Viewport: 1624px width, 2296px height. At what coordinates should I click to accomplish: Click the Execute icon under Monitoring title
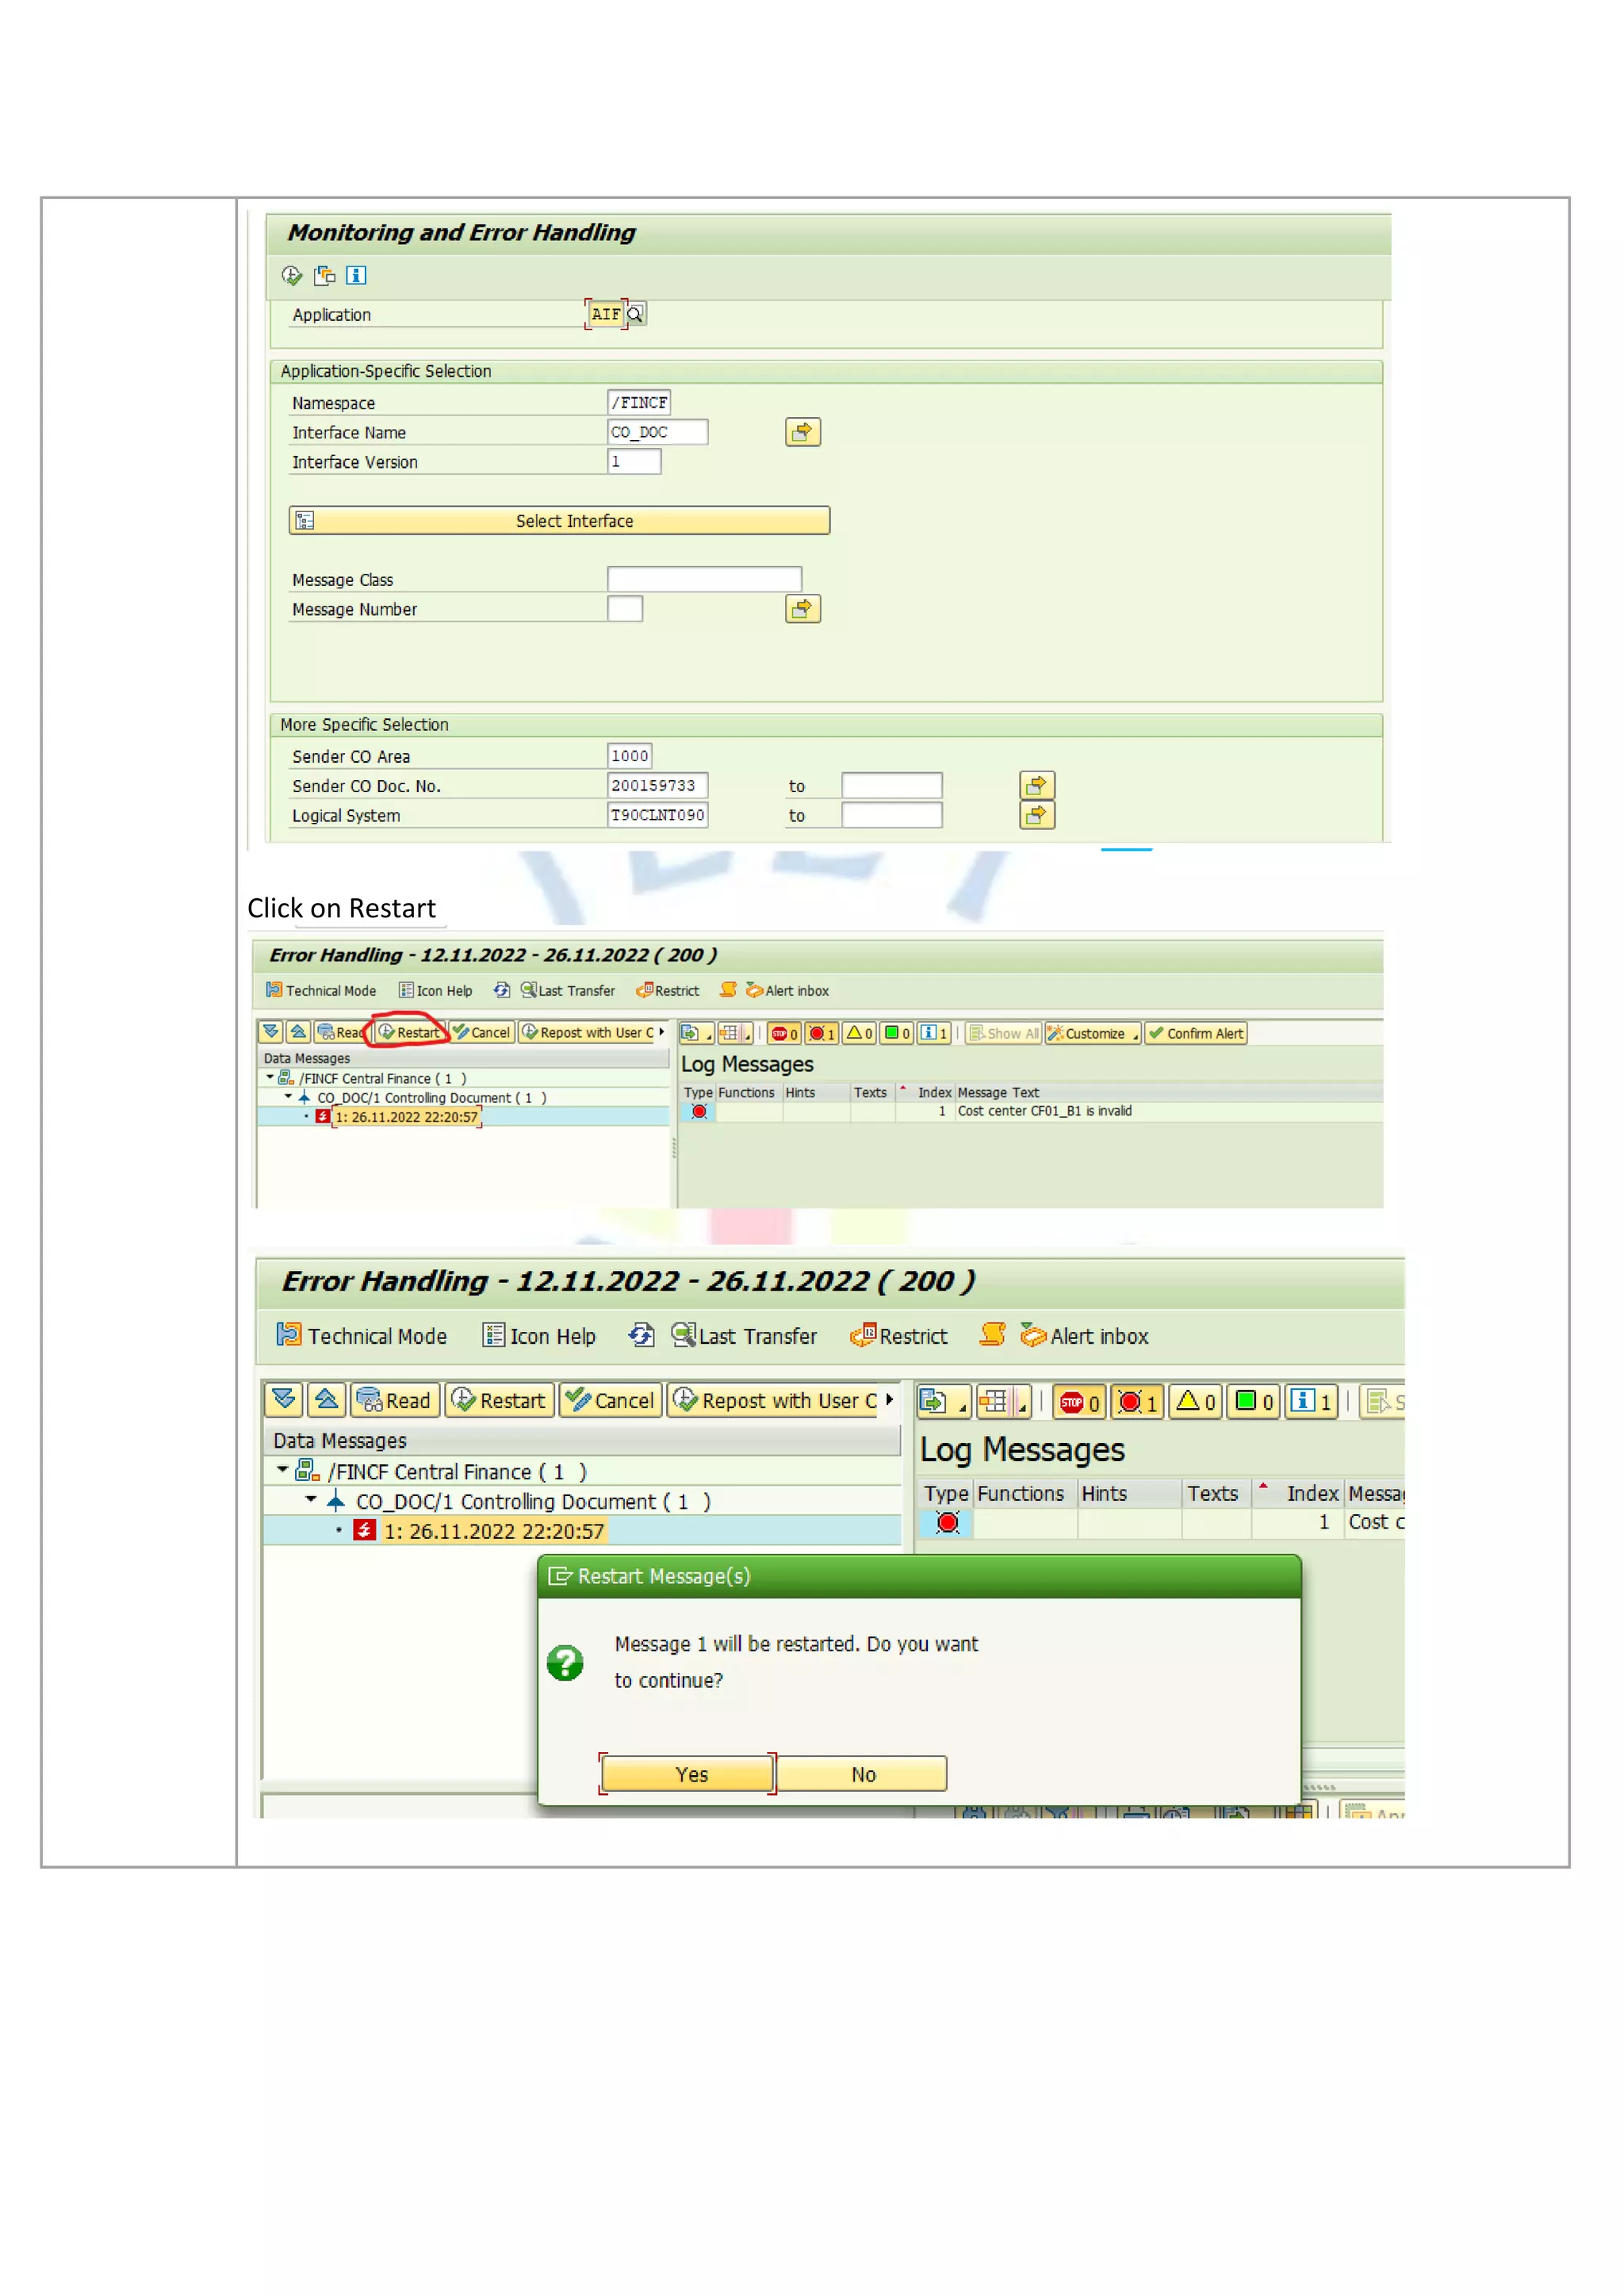[292, 275]
